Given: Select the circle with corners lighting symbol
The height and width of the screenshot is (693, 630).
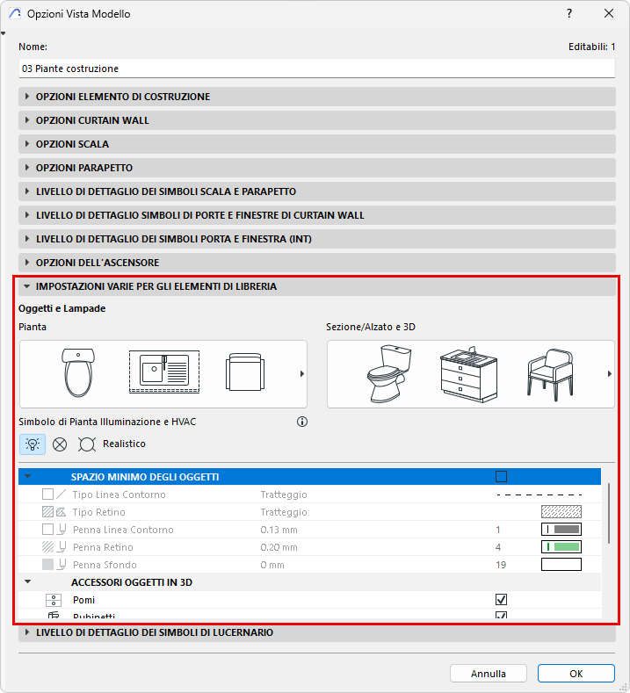Looking at the screenshot, I should click(87, 444).
